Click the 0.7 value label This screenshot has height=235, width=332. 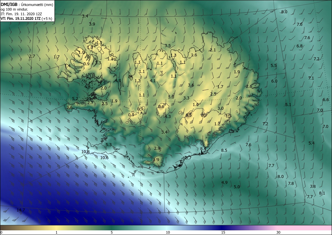click(204, 115)
